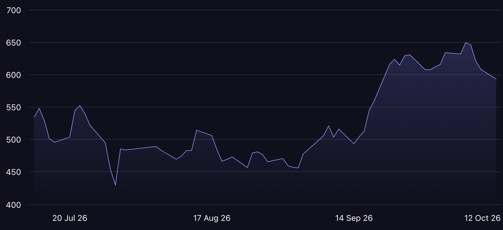Click the 600 y-axis label
The width and height of the screenshot is (503, 230).
click(13, 75)
